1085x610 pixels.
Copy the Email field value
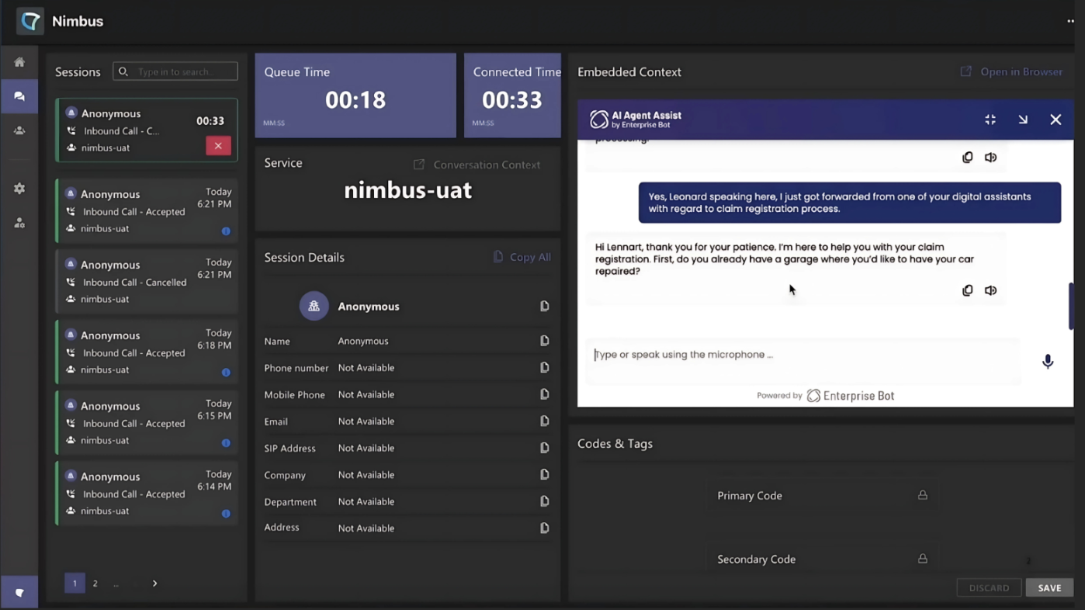pos(545,421)
